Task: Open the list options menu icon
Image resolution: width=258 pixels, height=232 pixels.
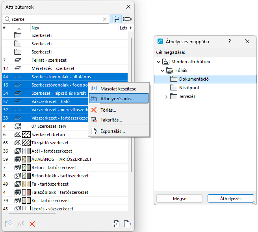Action: pos(128,19)
